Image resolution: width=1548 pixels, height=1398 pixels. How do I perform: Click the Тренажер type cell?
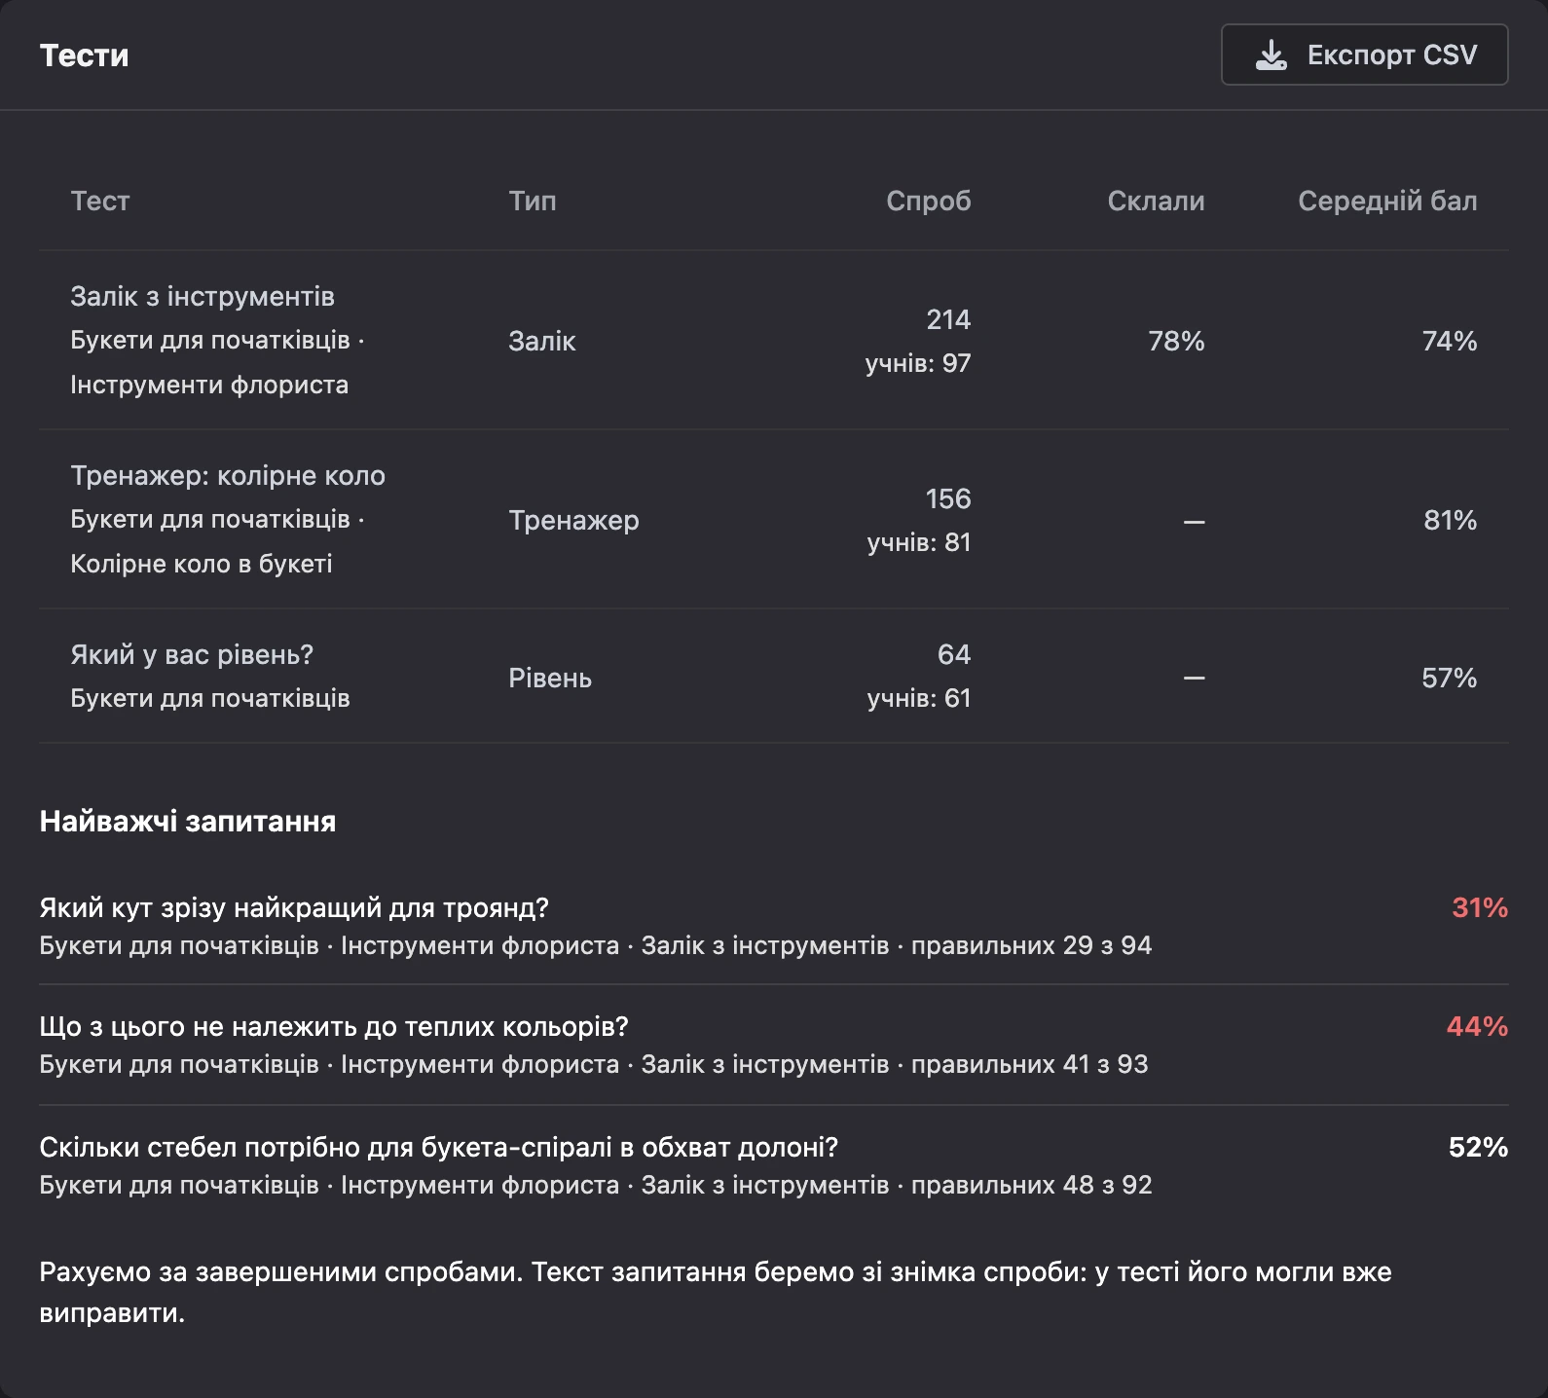tap(573, 520)
